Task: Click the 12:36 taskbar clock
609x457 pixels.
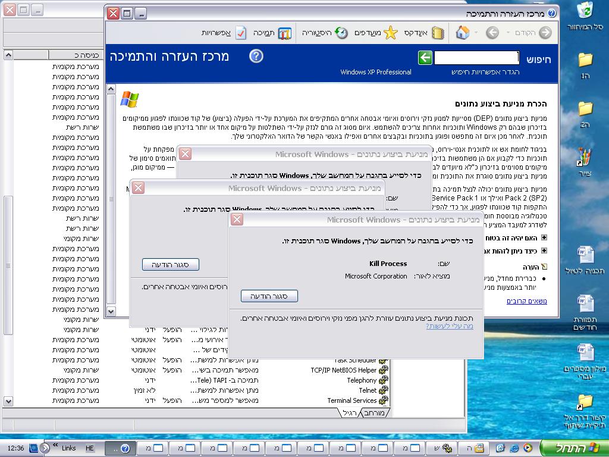Action: pos(15,448)
